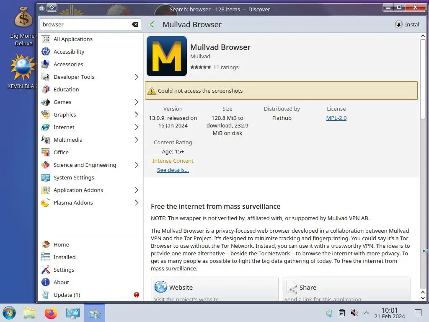The image size is (429, 322).
Task: Install Mullvad Browser
Action: coord(408,24)
